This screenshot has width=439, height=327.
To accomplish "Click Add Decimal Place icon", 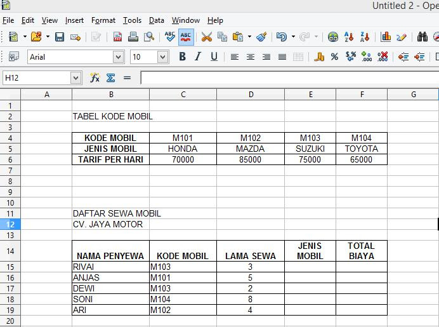I will 367,57.
